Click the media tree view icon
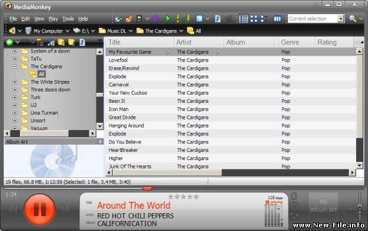The height and width of the screenshot is (231, 368). pyautogui.click(x=40, y=43)
